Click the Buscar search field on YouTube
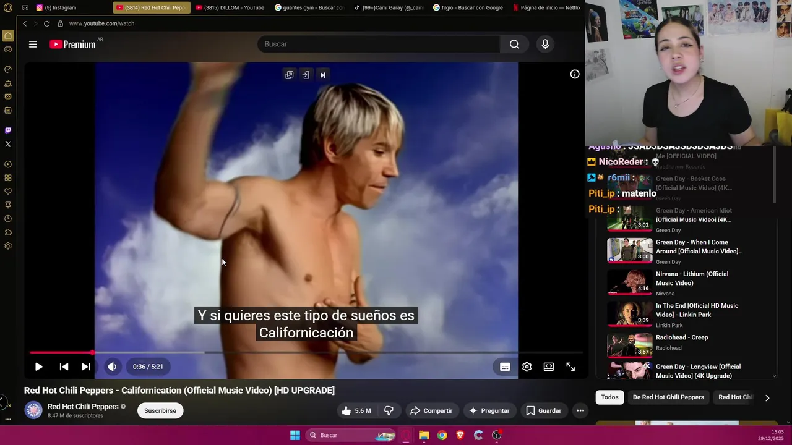 (379, 44)
